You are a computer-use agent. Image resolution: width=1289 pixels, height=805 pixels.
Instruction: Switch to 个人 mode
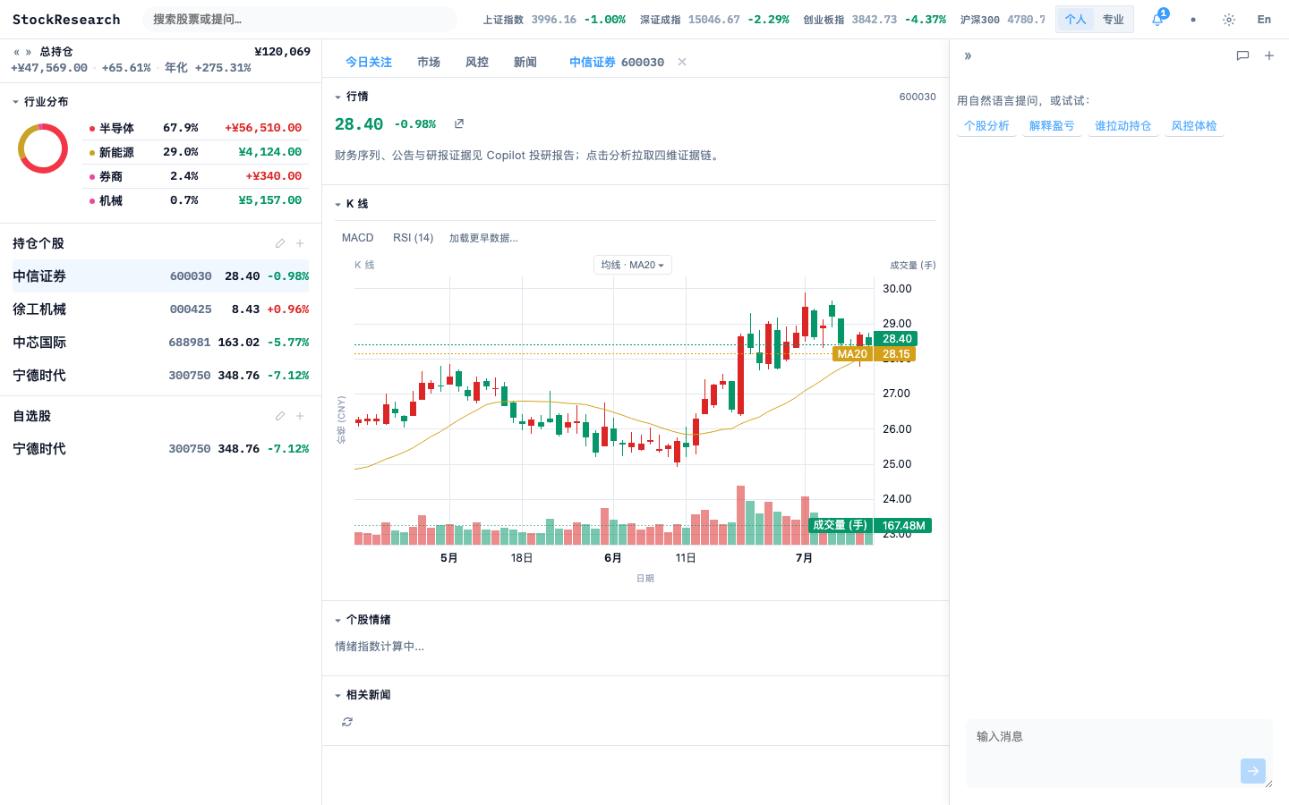click(1076, 20)
